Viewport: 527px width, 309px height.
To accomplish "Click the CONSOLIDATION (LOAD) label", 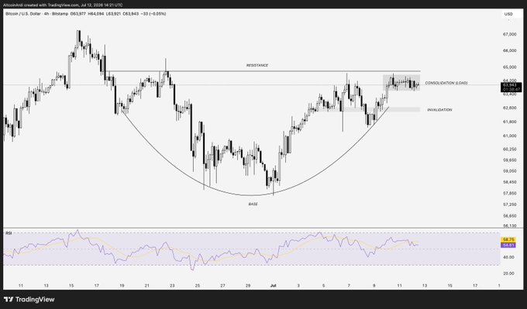I will point(446,83).
